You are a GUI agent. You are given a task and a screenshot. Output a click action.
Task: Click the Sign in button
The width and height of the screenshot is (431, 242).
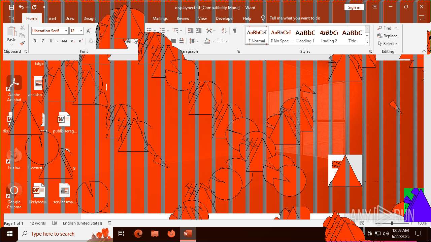(354, 7)
